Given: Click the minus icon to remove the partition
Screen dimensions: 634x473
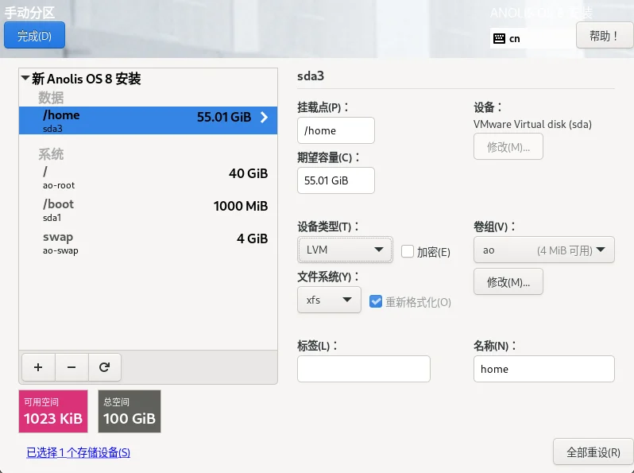Looking at the screenshot, I should click(x=72, y=367).
